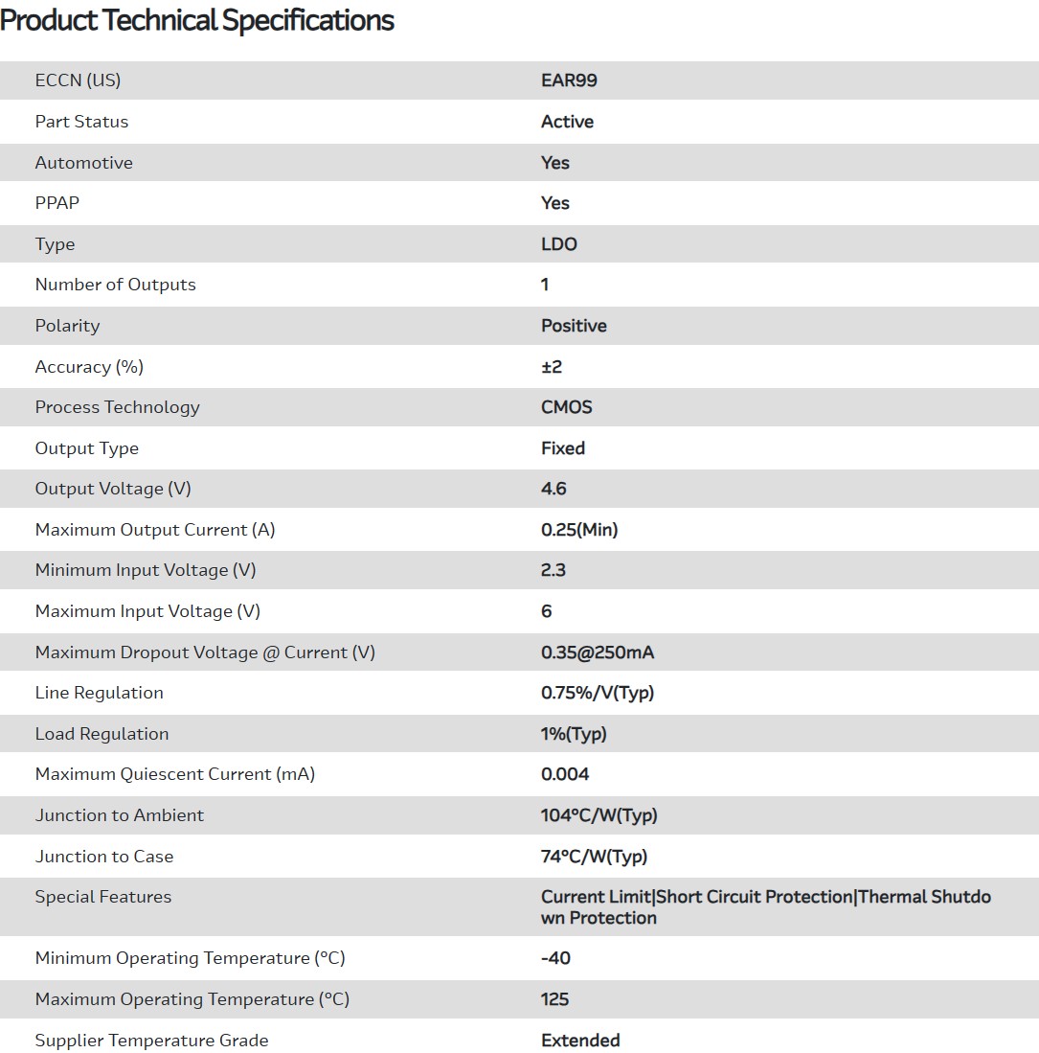
Task: Click the Active part status value
Action: [x=567, y=122]
